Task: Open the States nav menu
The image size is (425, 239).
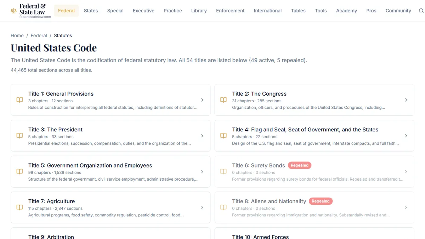Action: [x=91, y=11]
